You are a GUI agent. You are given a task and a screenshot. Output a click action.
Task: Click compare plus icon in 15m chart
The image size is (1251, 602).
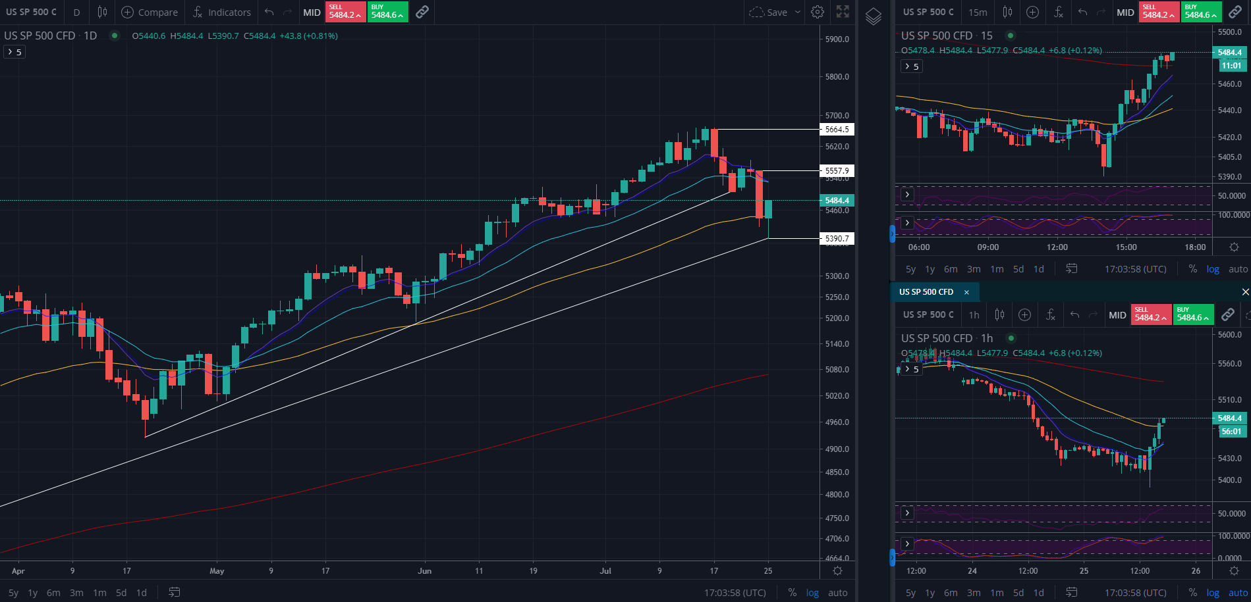[1032, 12]
